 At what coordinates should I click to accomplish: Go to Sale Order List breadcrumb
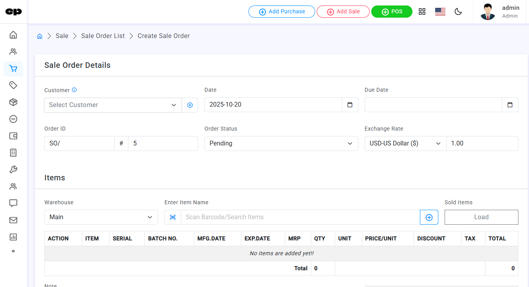103,36
